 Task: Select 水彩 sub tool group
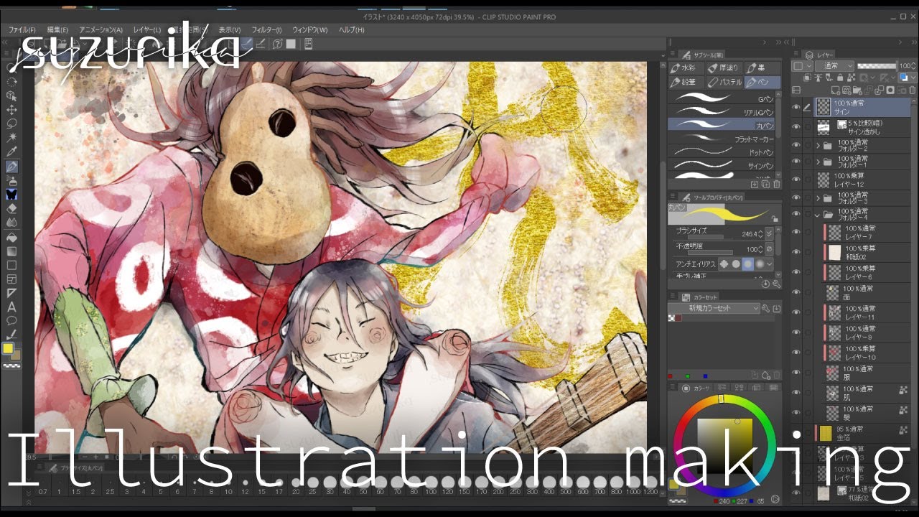click(687, 68)
